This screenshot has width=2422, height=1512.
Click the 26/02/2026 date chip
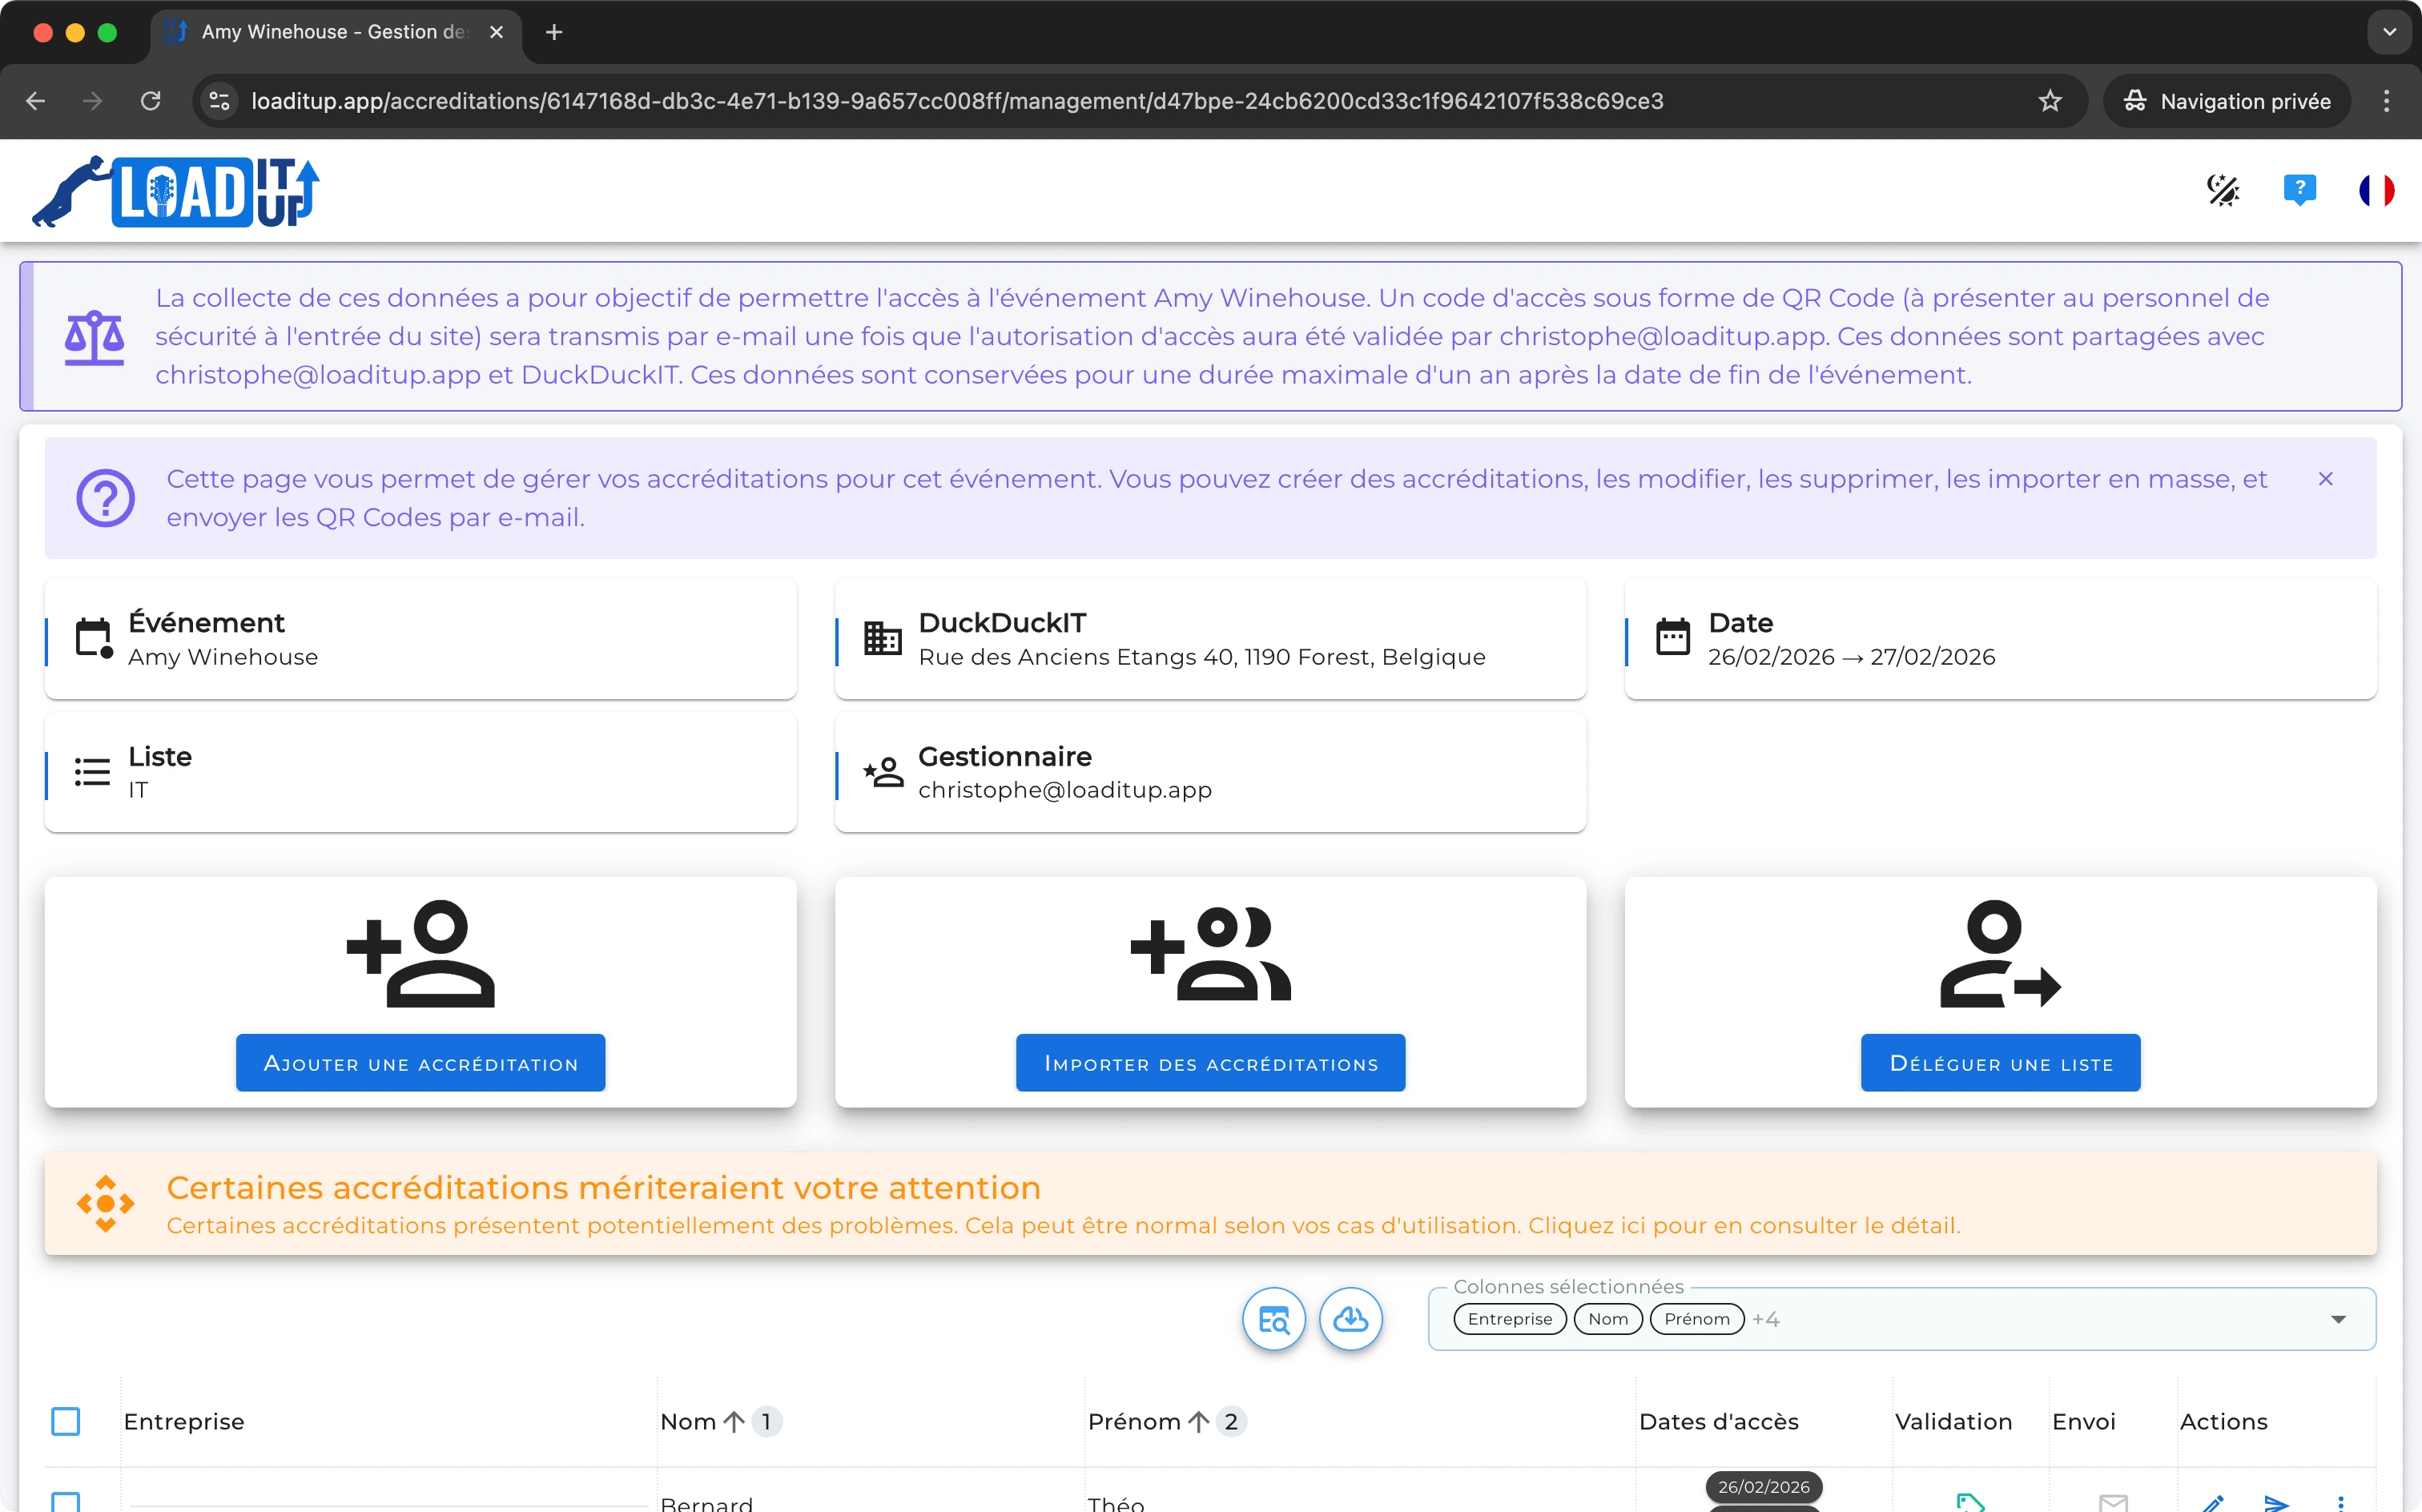point(1764,1487)
